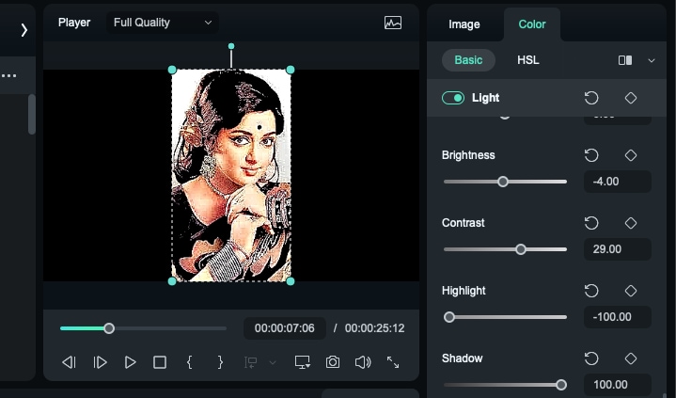Click the previous frame button

(x=69, y=362)
